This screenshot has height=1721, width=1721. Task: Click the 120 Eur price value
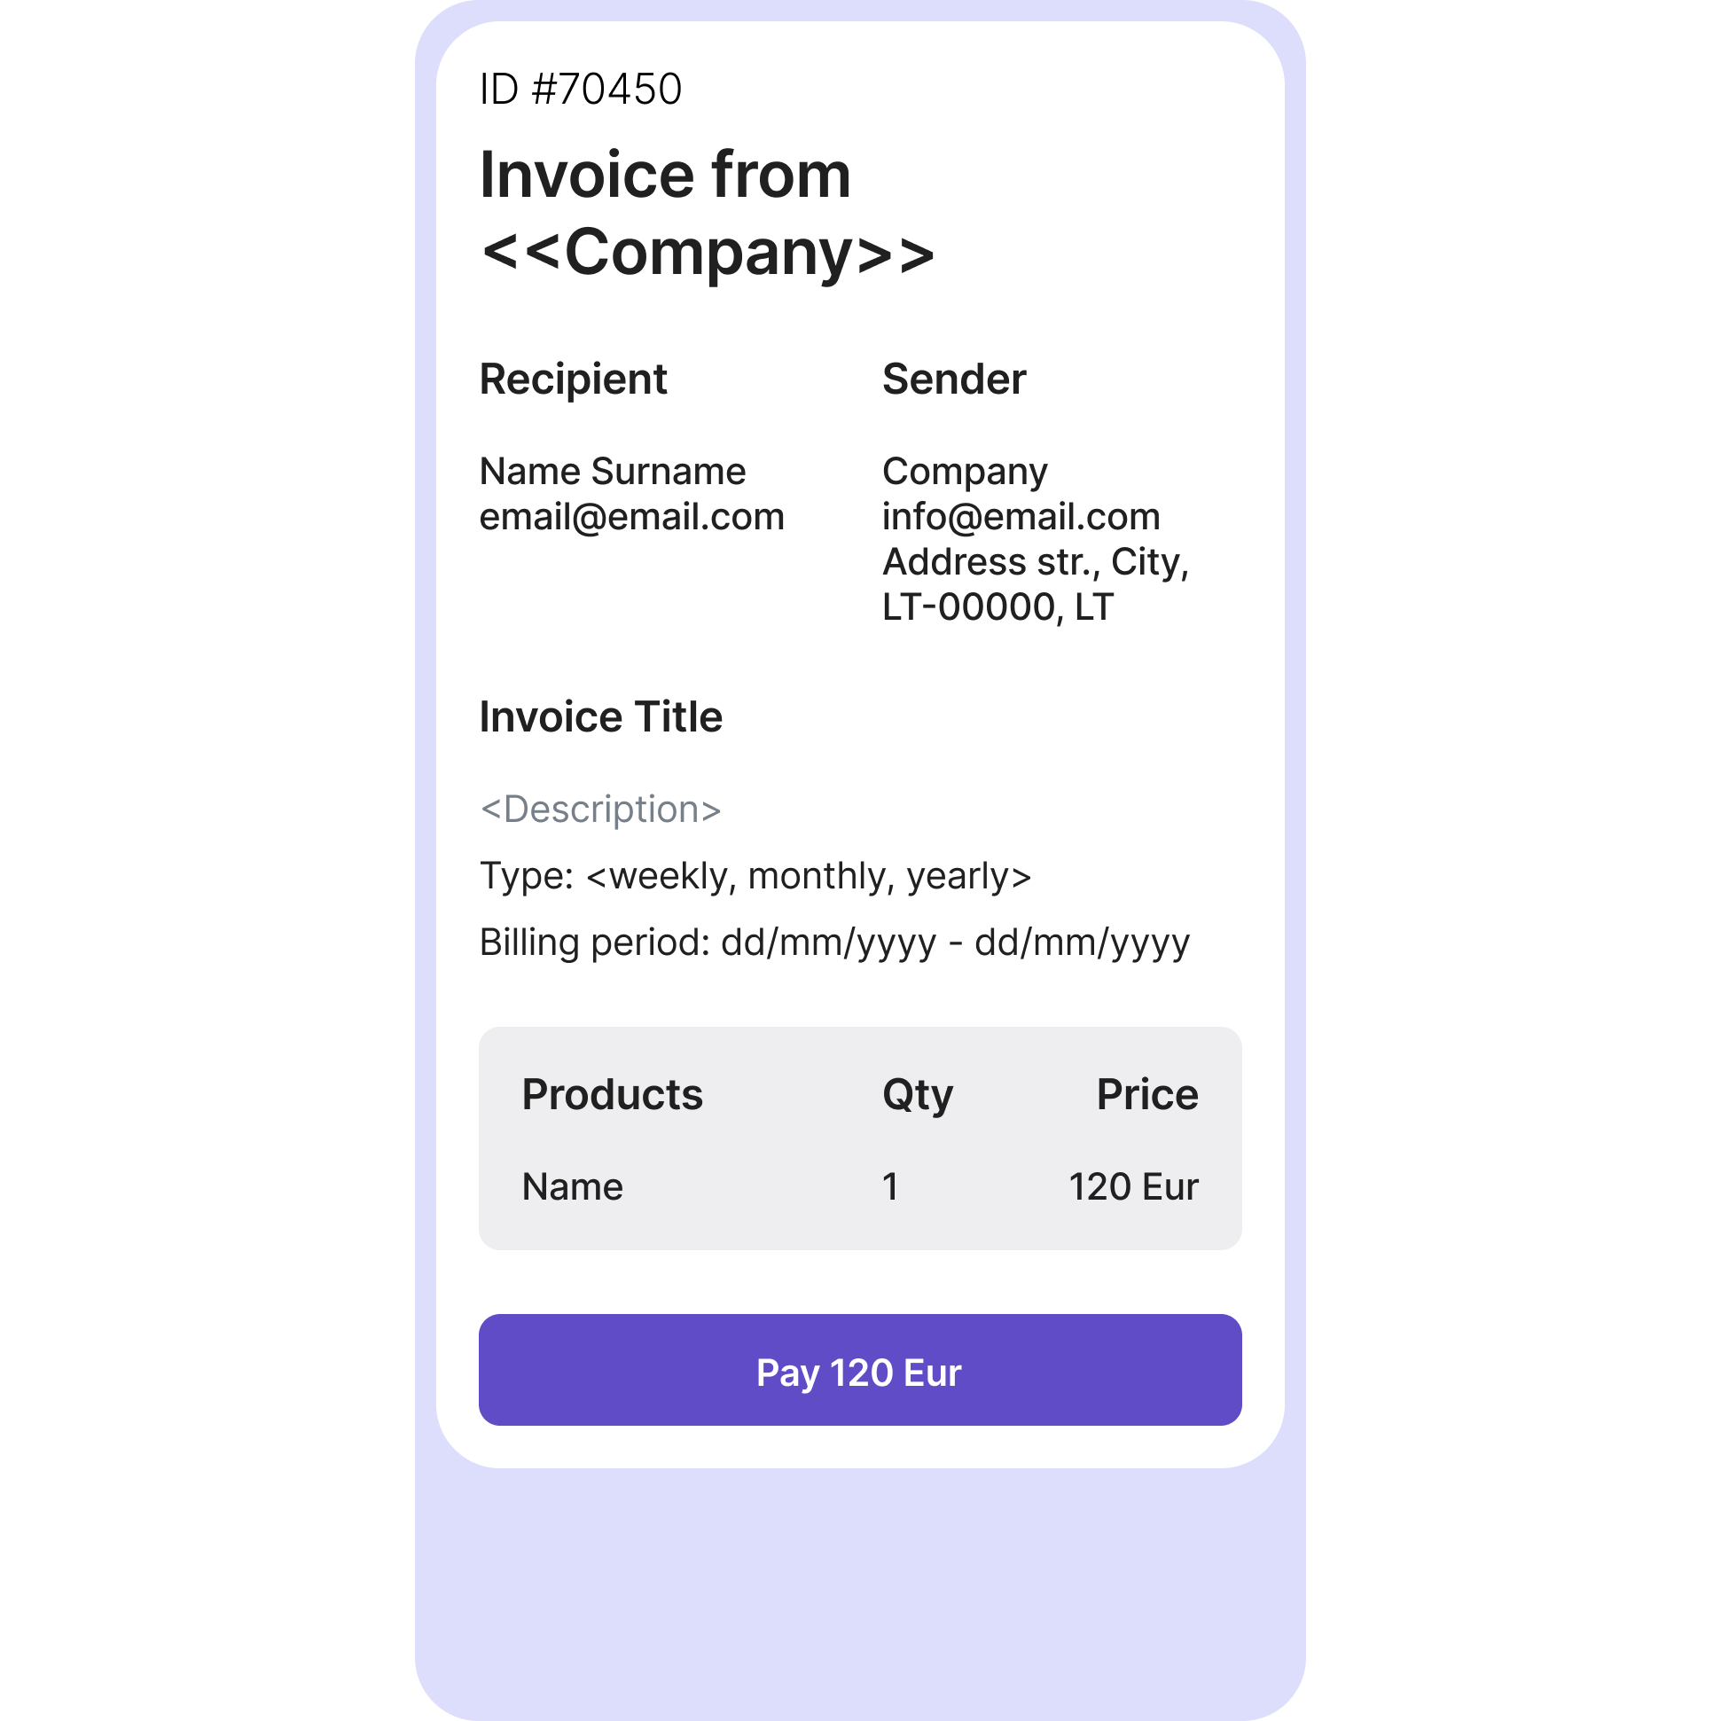coord(1133,1187)
